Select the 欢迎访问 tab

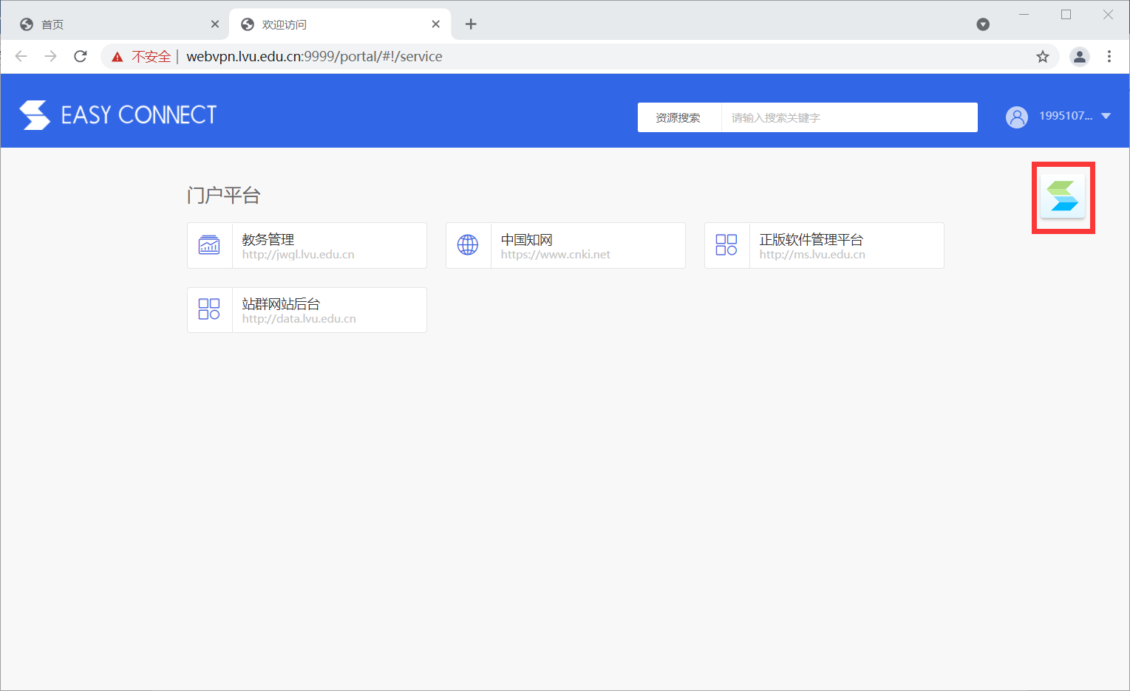340,24
